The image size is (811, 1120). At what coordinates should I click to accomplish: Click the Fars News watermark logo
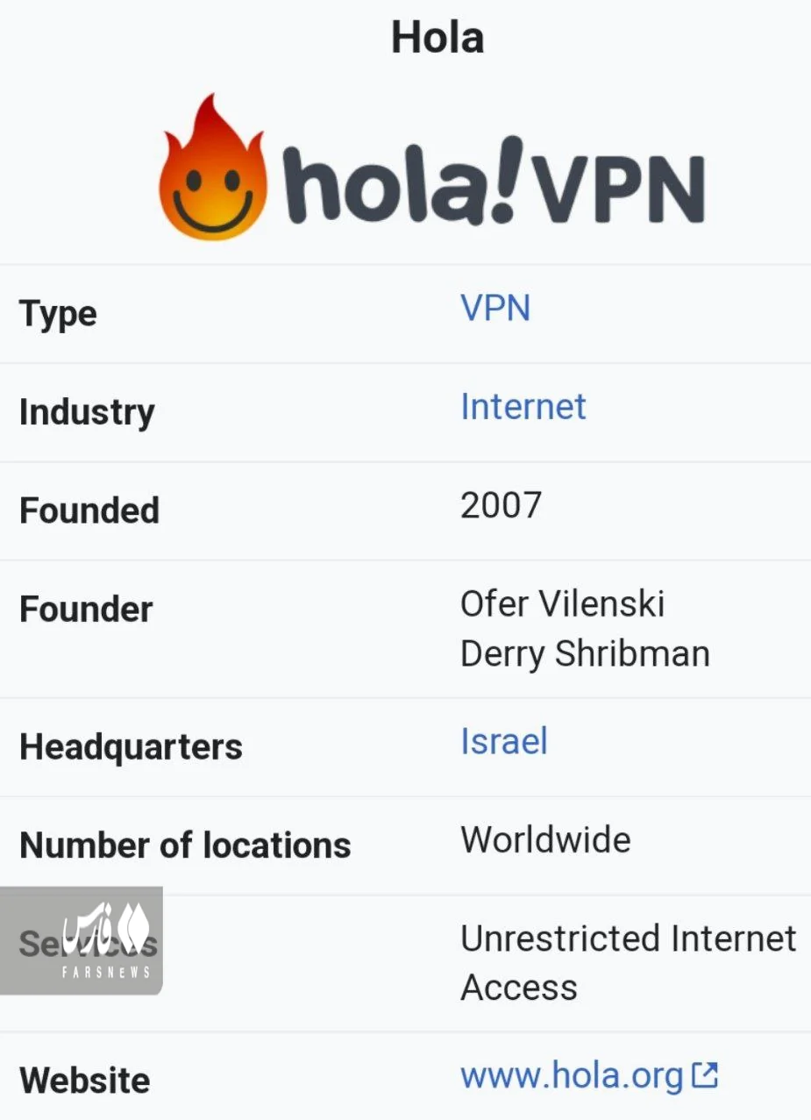click(103, 939)
